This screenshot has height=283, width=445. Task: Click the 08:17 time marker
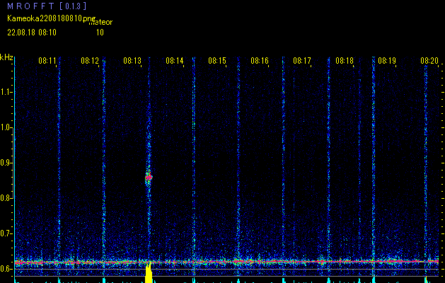302,61
